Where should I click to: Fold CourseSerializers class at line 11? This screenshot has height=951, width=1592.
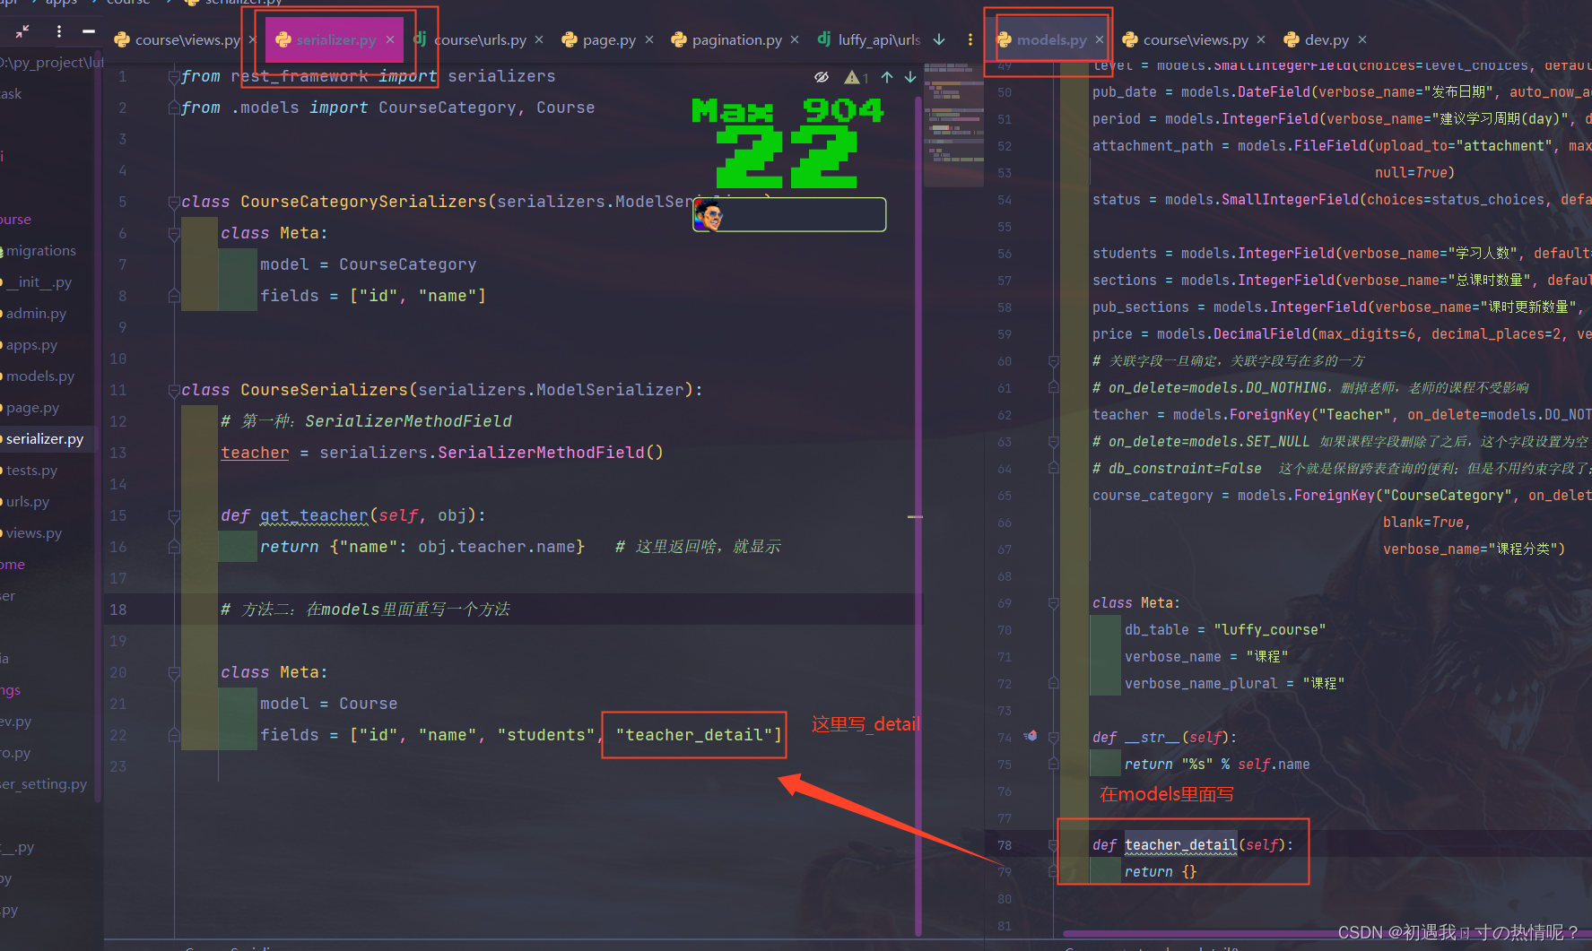tap(174, 391)
